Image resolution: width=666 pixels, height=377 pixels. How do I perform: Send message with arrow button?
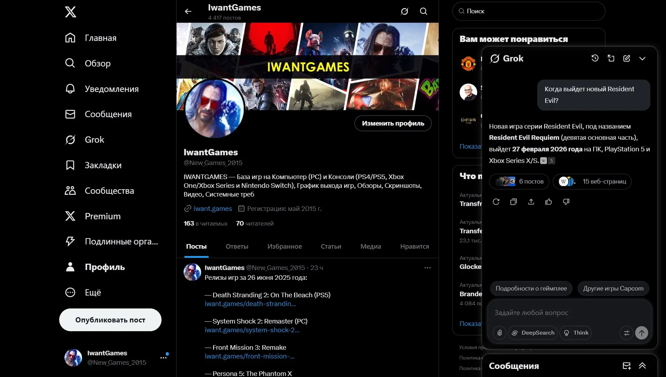click(x=642, y=333)
